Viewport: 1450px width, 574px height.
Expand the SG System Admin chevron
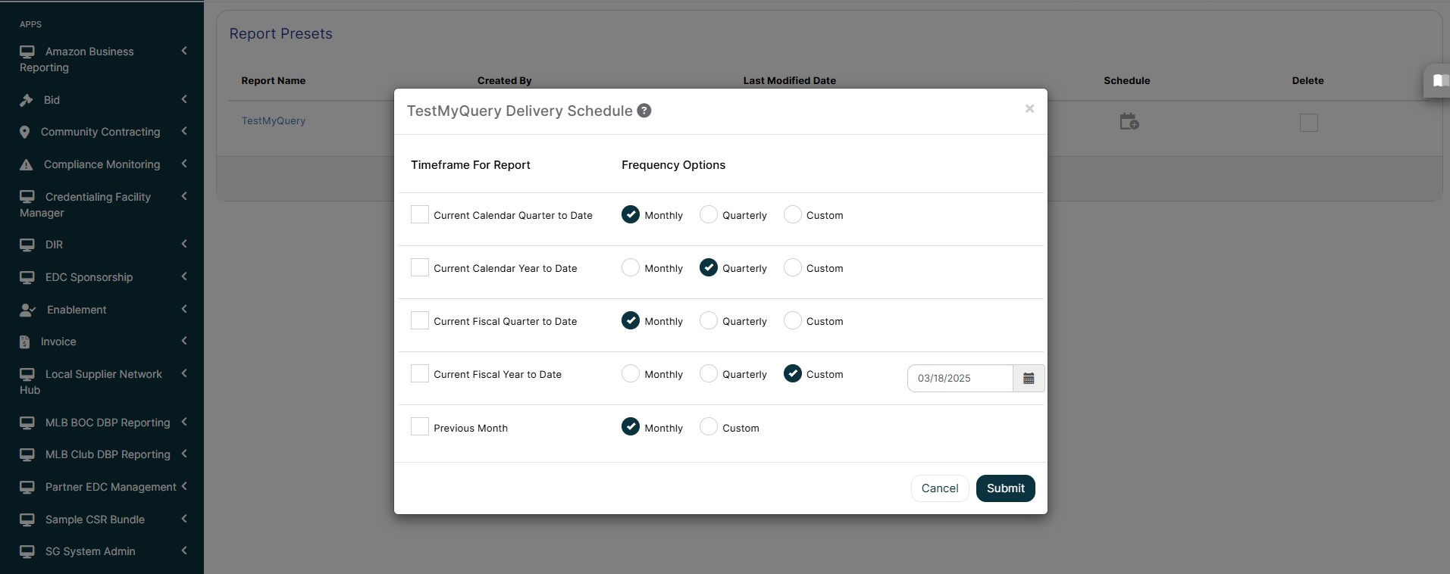point(184,551)
